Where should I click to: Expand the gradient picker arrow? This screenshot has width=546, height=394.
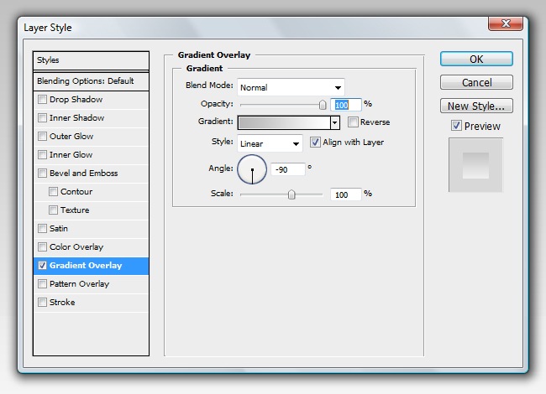(x=334, y=122)
